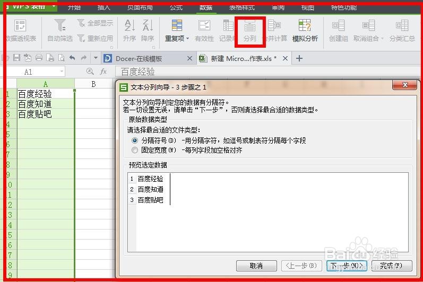The height and width of the screenshot is (282, 423).
Task: Click the plus icon to add new tab
Action: (x=299, y=58)
